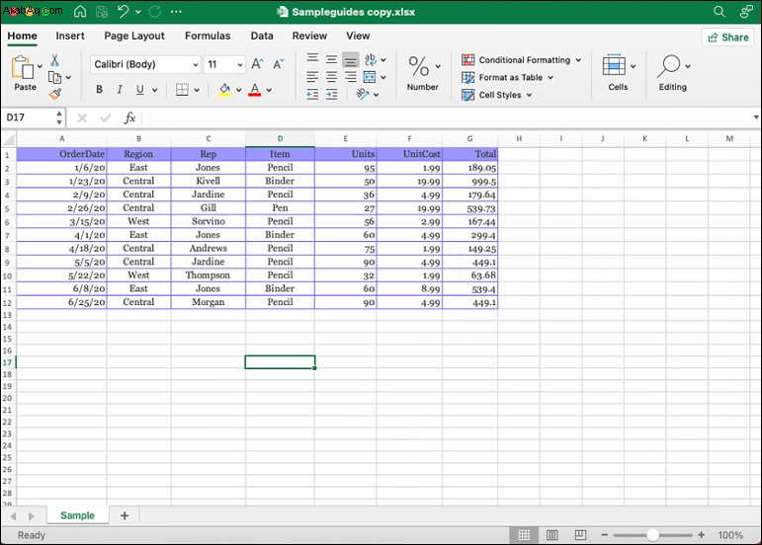Open Conditional Formatting menu
The height and width of the screenshot is (545, 762).
click(x=522, y=59)
